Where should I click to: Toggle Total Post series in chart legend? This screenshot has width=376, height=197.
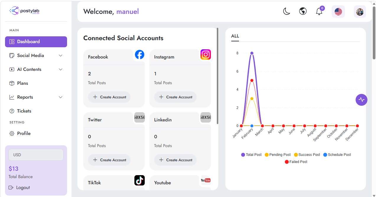coord(251,155)
